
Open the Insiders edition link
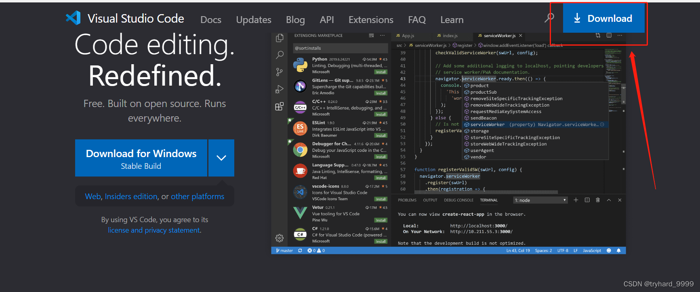[x=131, y=196]
